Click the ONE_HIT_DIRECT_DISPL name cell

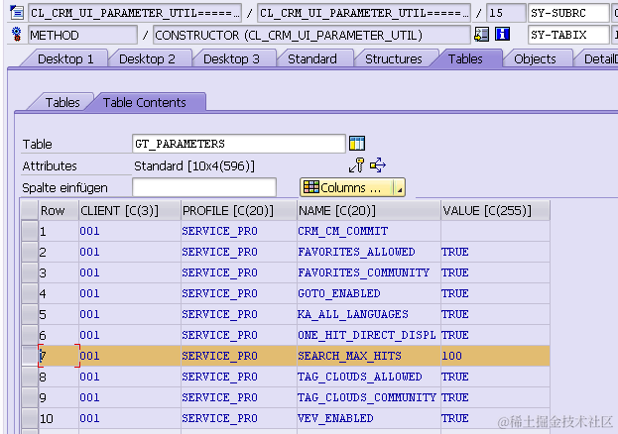click(367, 335)
